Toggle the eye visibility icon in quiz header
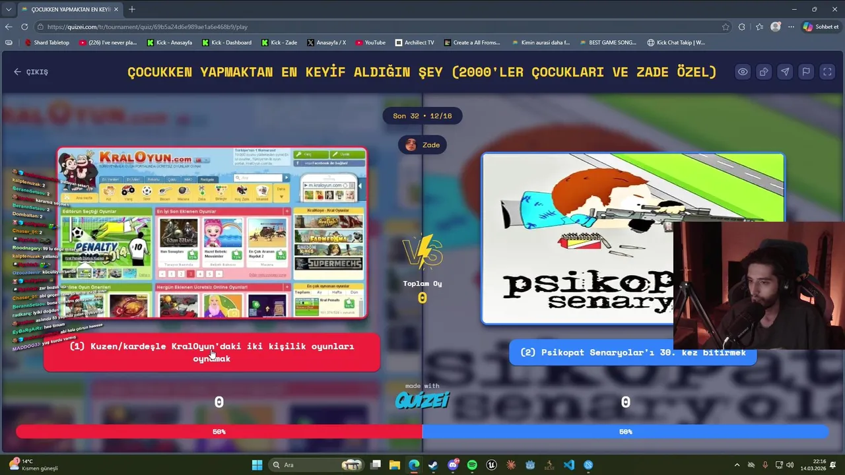This screenshot has height=475, width=845. pos(743,72)
